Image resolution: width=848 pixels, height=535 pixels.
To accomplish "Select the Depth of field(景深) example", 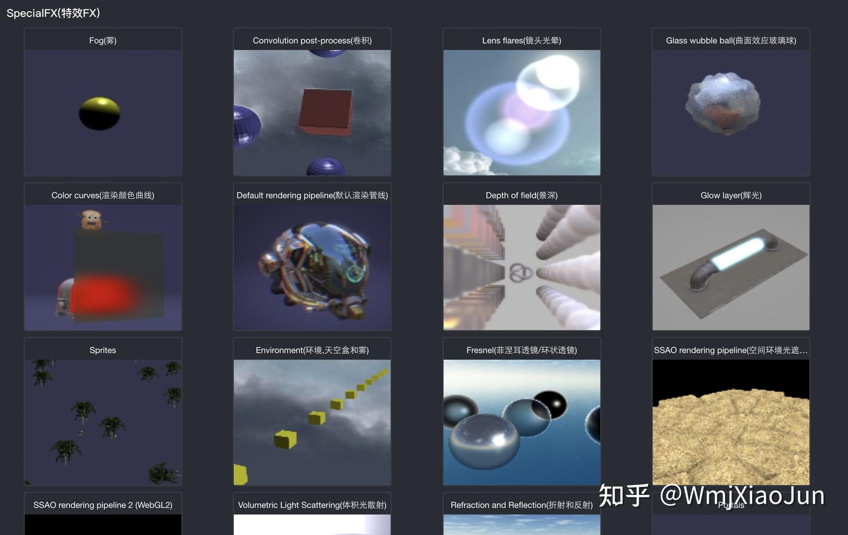I will click(522, 267).
